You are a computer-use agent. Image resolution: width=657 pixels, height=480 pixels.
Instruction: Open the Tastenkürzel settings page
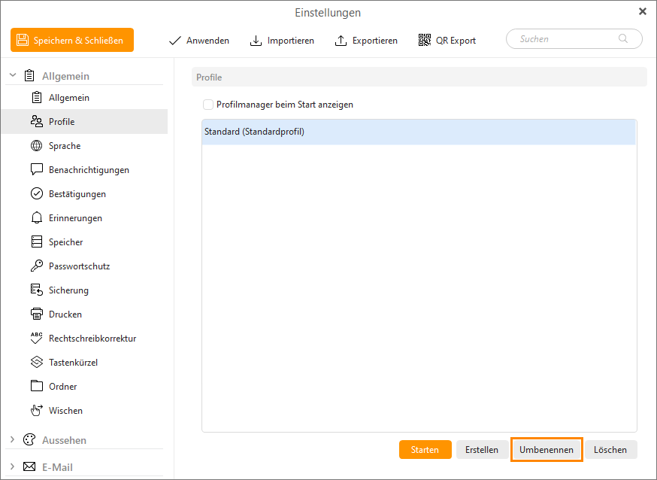73,363
